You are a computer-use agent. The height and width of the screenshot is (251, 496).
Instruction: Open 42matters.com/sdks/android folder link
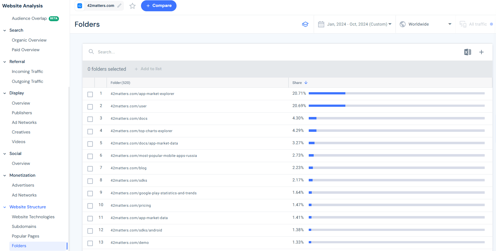point(136,230)
